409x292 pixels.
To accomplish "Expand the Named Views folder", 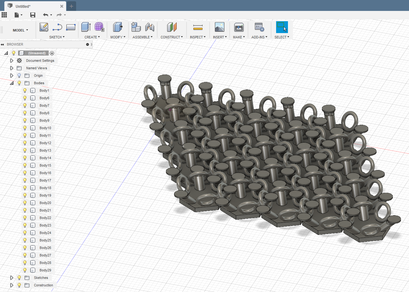I will click(12, 68).
